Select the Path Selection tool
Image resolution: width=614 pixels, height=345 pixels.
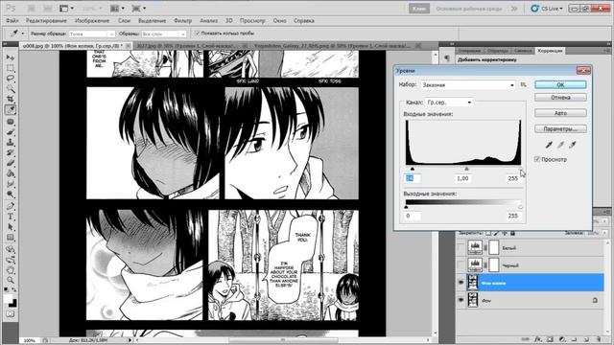[x=11, y=227]
